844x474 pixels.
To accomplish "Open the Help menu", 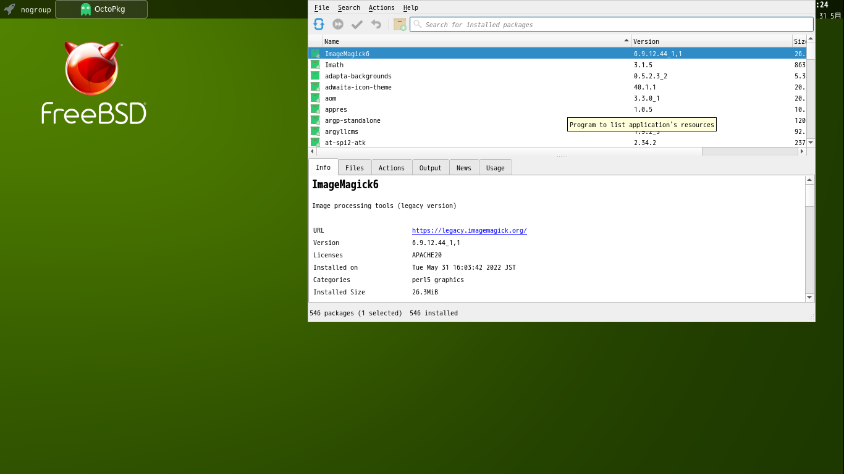I will [410, 7].
